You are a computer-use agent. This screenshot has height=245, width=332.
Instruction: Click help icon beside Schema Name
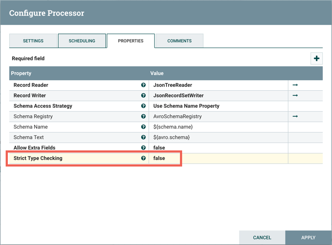pos(143,127)
